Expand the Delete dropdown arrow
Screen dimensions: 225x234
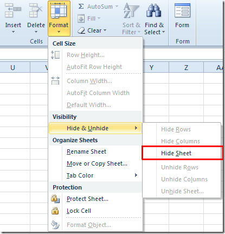[x=36, y=32]
